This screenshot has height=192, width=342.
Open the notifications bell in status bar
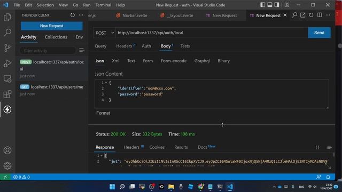pos(328,177)
